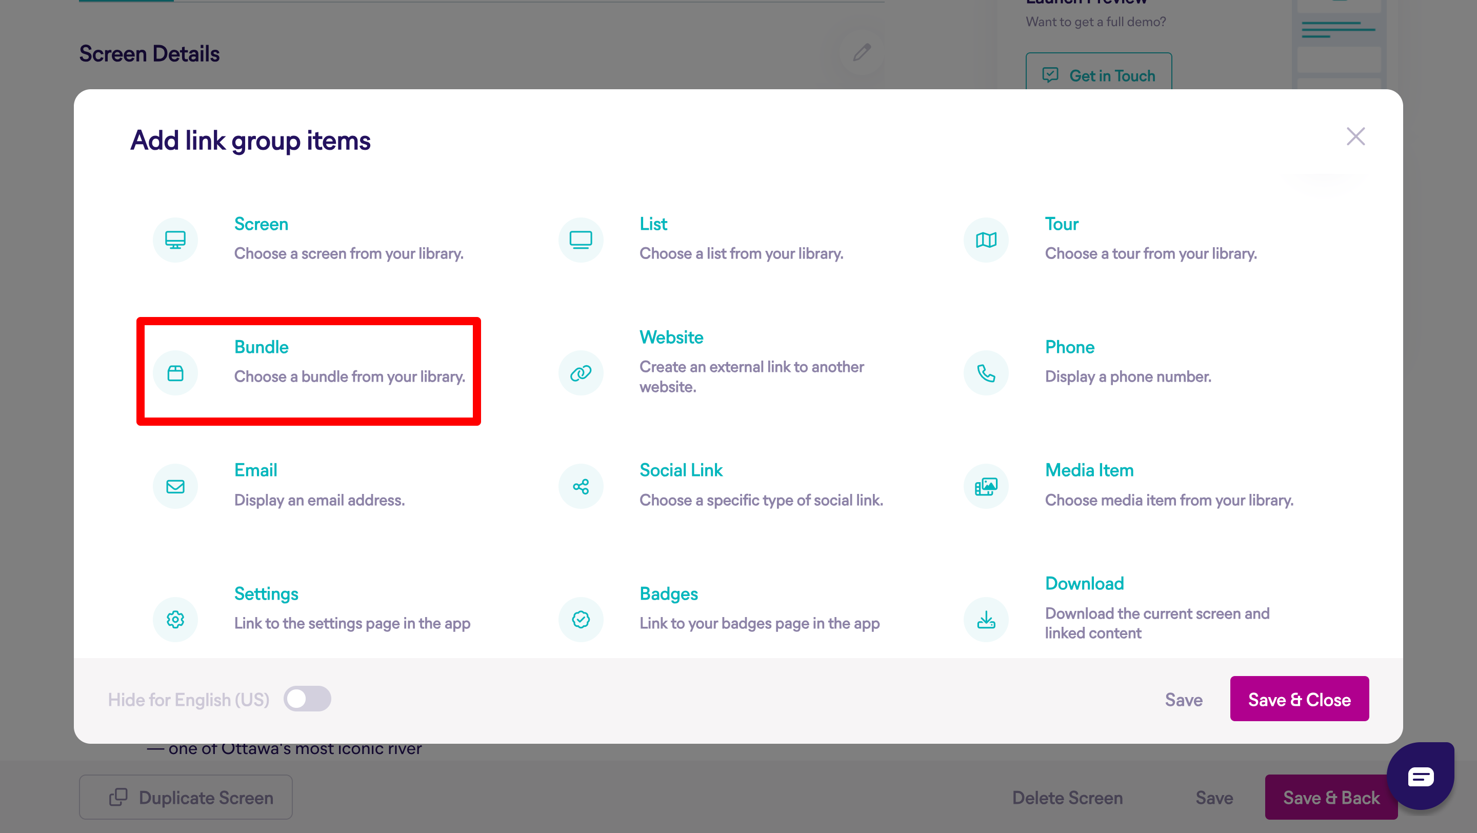Pick the Bundle box icon

pos(175,373)
